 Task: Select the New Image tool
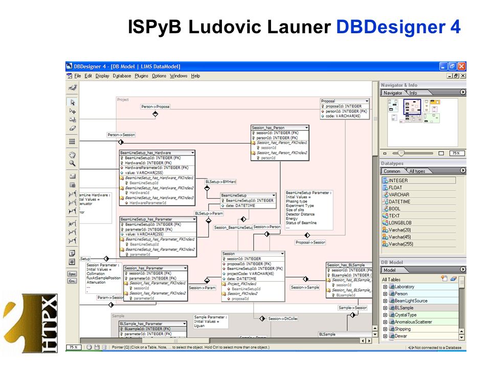[72, 262]
